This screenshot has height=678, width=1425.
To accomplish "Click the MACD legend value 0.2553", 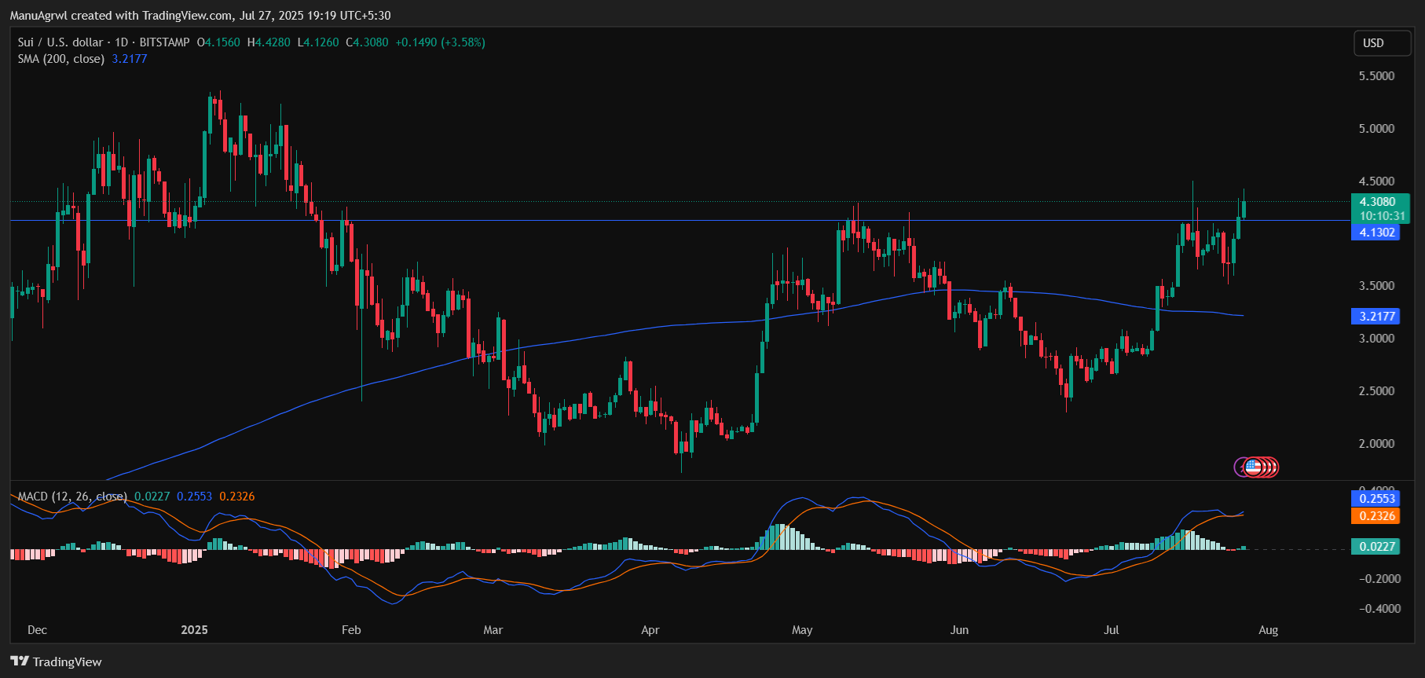I will (194, 497).
